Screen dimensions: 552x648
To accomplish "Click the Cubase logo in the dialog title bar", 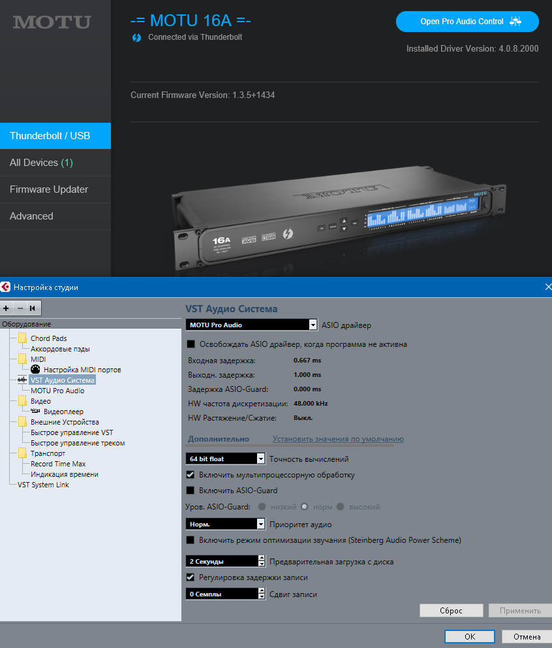I will 5,287.
